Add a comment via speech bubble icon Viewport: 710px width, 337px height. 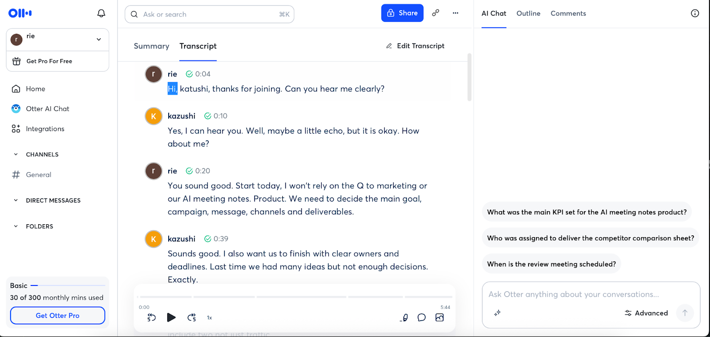(x=422, y=317)
